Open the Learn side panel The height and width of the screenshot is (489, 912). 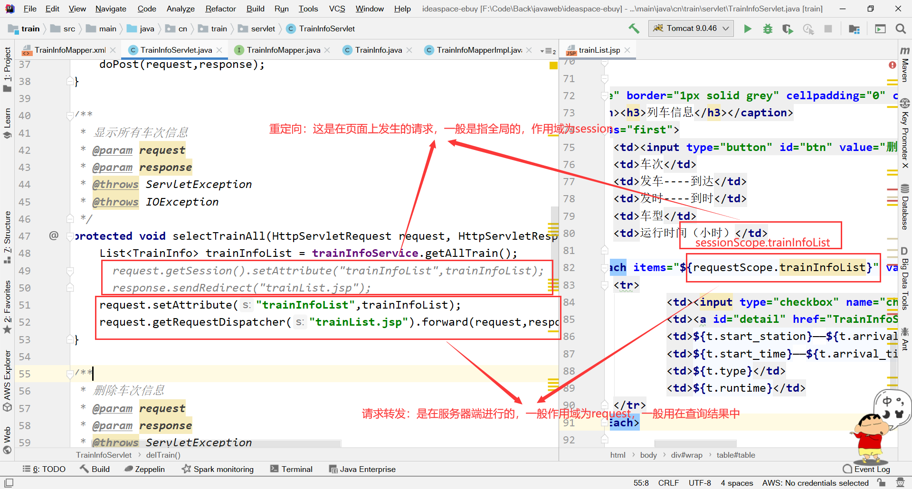click(x=7, y=123)
